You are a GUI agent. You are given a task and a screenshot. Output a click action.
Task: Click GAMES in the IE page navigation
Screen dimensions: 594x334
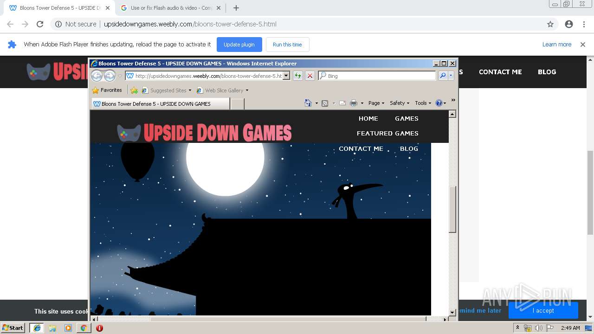[x=407, y=118]
